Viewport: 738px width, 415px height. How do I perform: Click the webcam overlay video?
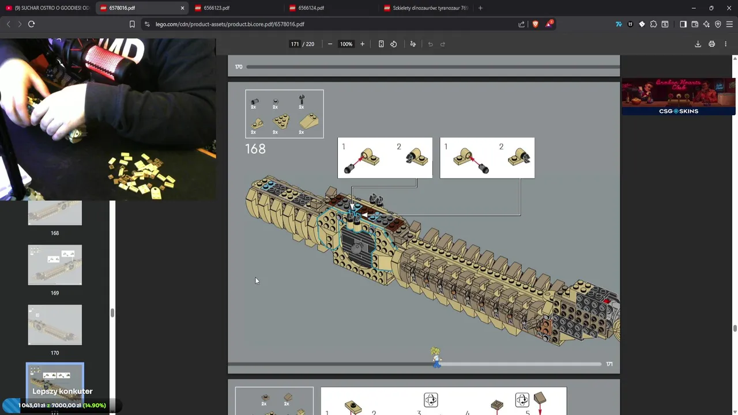(x=108, y=119)
